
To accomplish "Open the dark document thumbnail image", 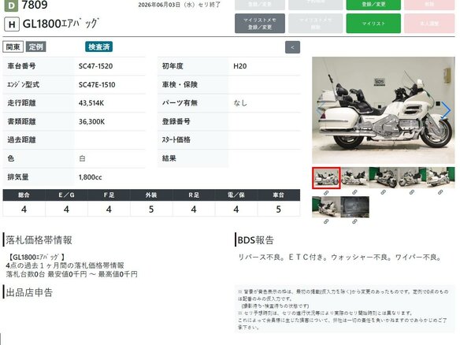I will tap(354, 207).
